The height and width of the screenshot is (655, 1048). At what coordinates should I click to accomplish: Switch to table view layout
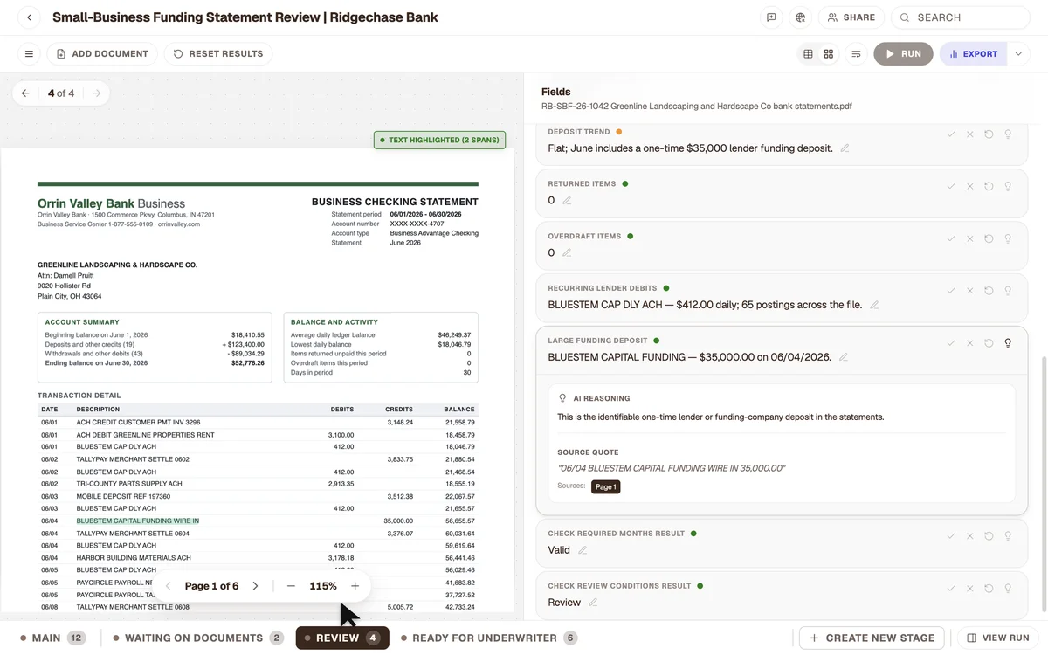809,54
